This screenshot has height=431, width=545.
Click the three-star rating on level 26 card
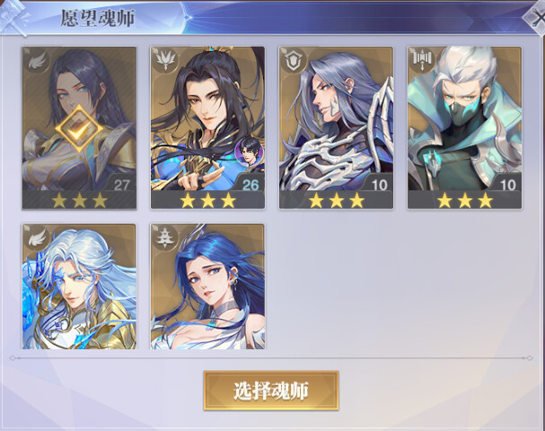coord(207,200)
